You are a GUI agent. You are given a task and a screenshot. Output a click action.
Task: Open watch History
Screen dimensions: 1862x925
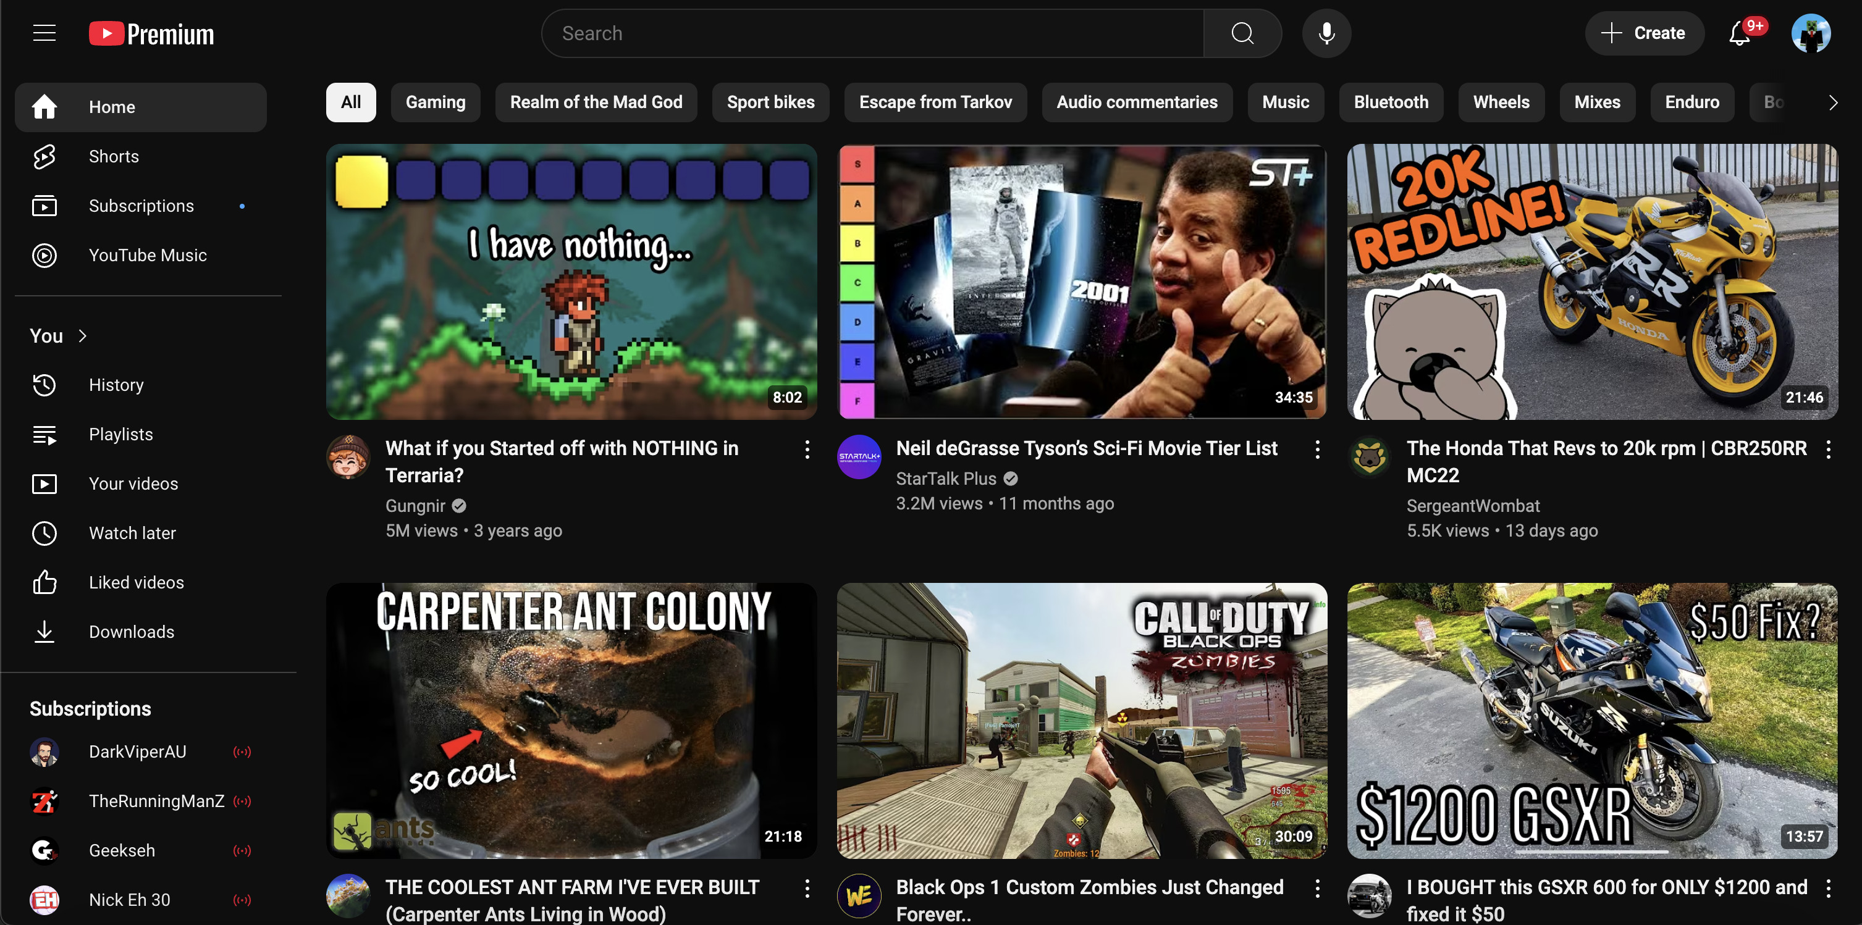(141, 385)
